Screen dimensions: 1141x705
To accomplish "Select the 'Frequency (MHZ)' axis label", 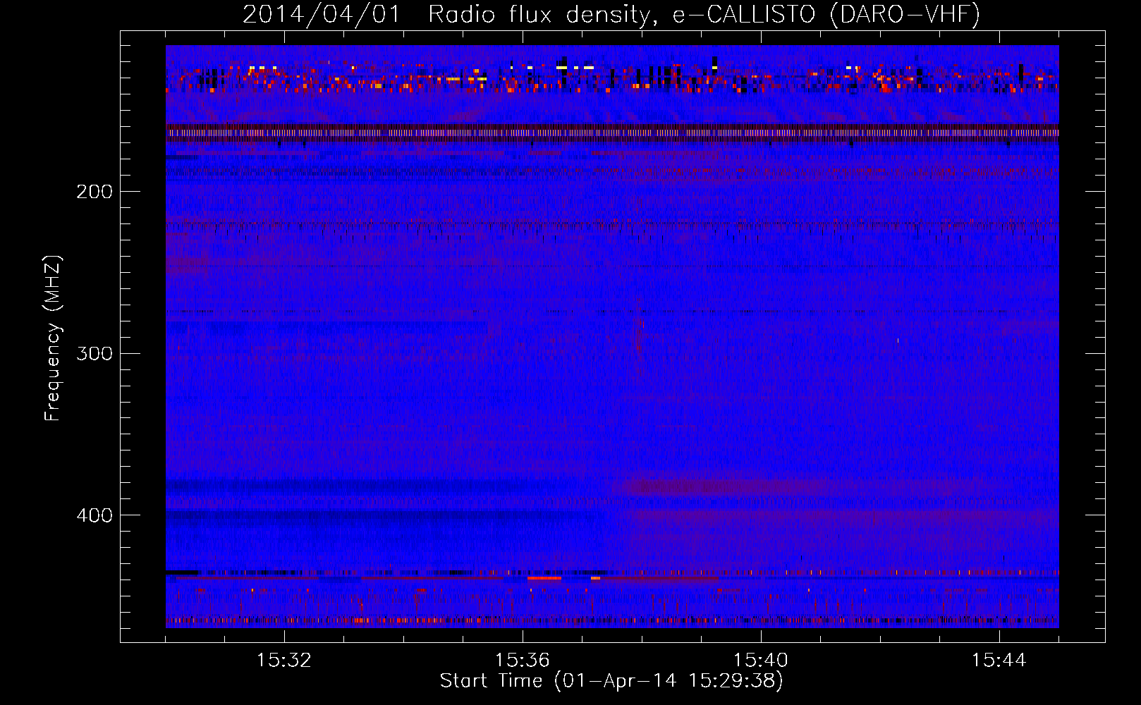I will coord(53,338).
